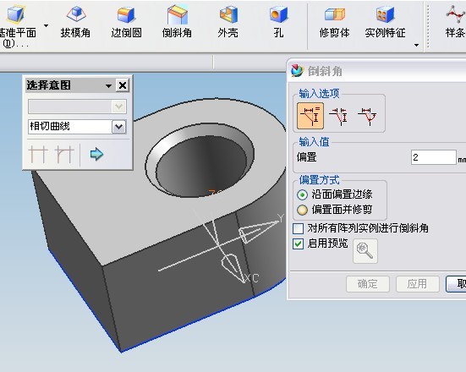Expand the datum plane dropdown arrow
The image size is (466, 372).
[46, 26]
